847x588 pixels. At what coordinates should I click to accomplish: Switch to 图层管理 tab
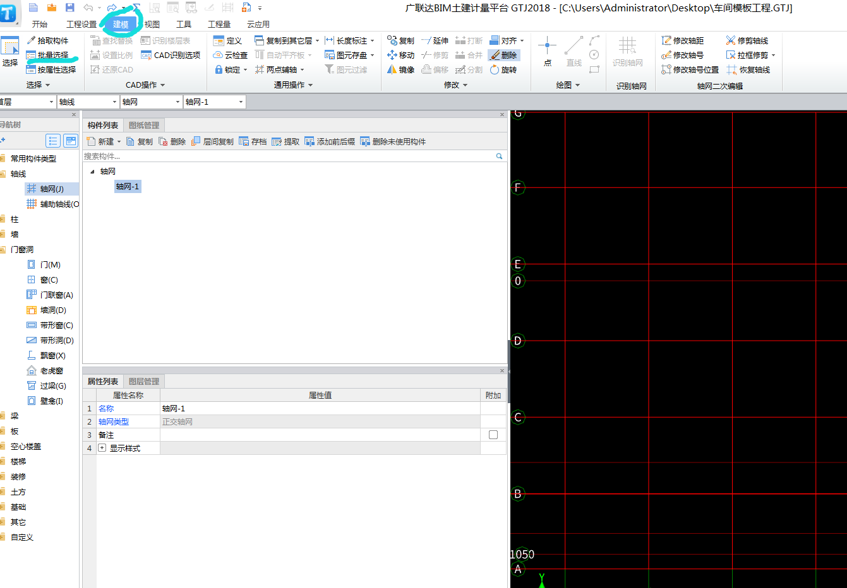[144, 381]
